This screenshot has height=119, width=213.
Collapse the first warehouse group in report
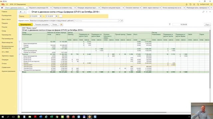pyautogui.click(x=20, y=42)
